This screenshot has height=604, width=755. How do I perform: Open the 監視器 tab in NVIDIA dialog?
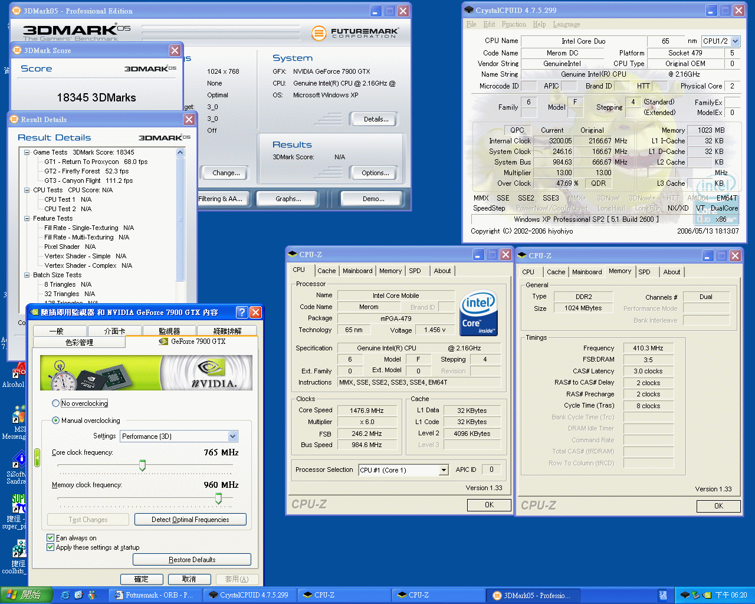point(169,331)
